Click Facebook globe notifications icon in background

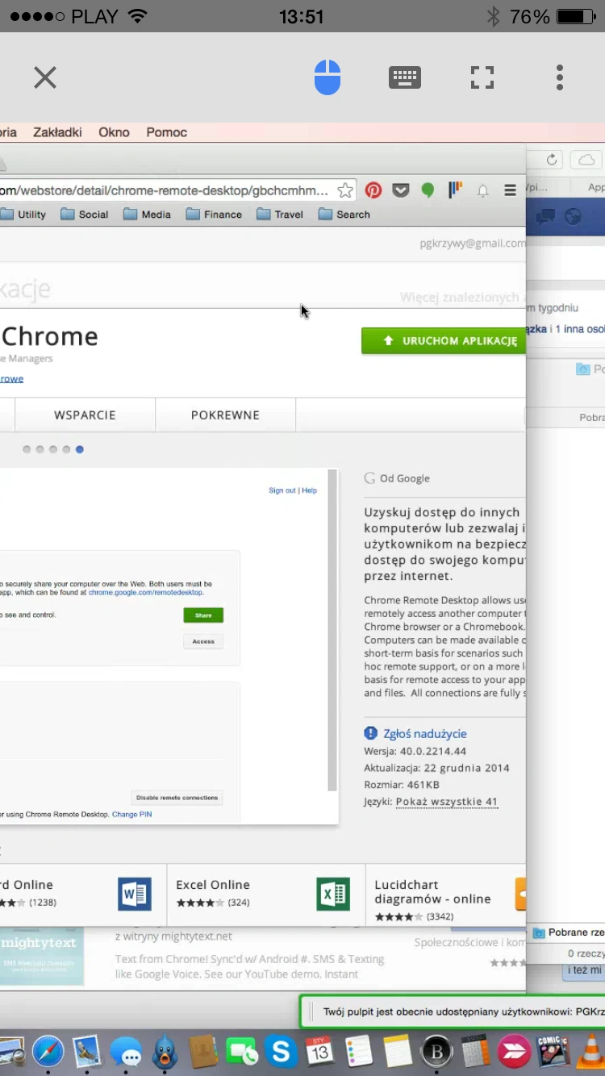573,216
